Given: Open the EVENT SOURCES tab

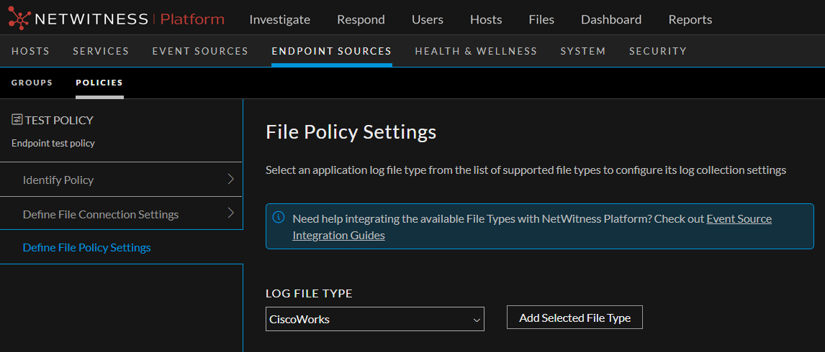Looking at the screenshot, I should (200, 51).
